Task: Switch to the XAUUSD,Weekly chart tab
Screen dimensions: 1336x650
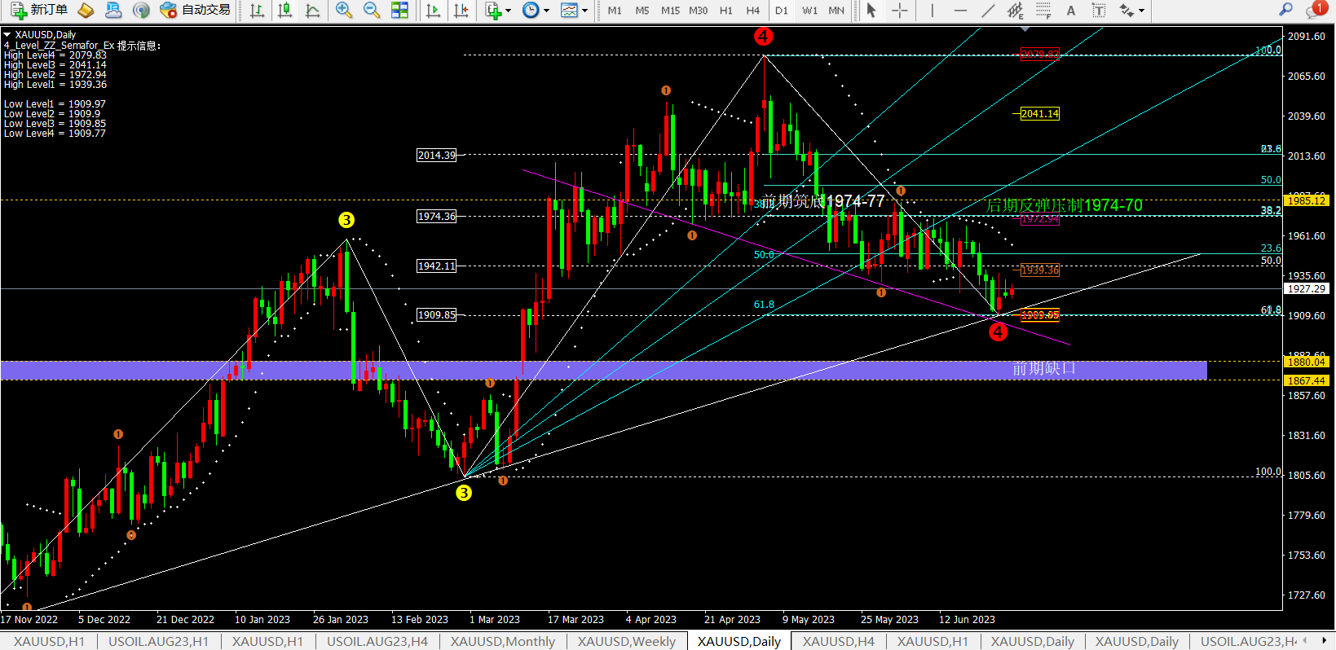Action: click(627, 642)
